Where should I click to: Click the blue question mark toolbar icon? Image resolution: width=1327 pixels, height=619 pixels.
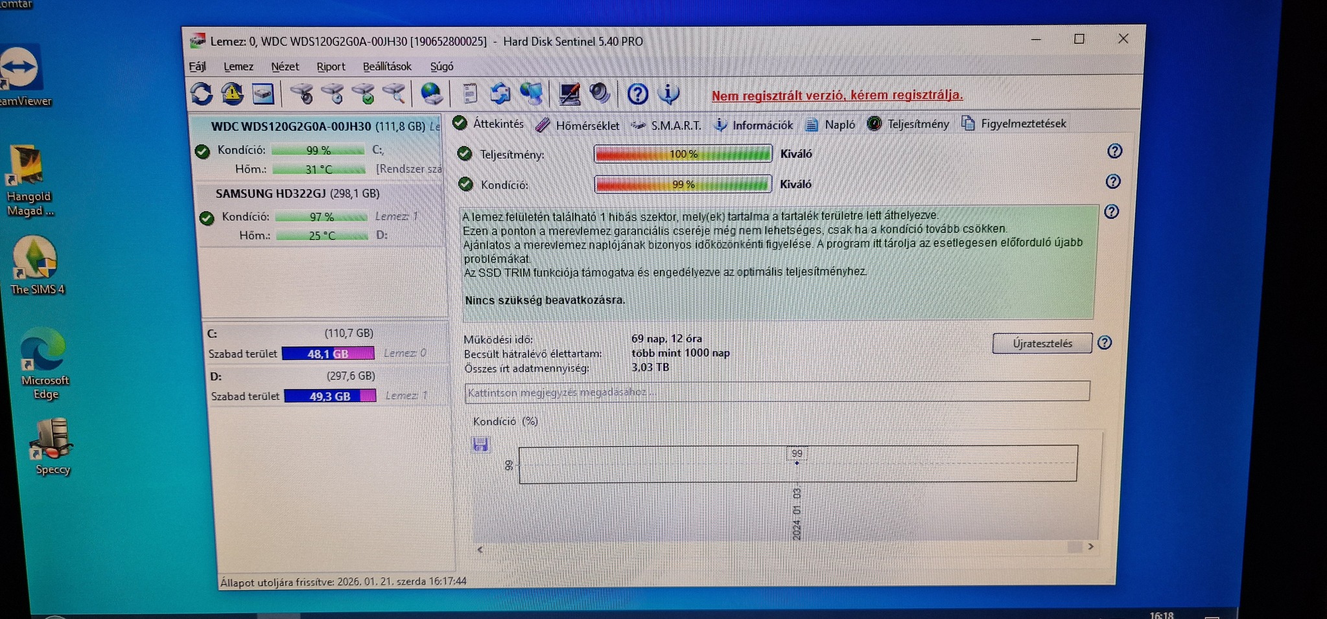pos(638,95)
